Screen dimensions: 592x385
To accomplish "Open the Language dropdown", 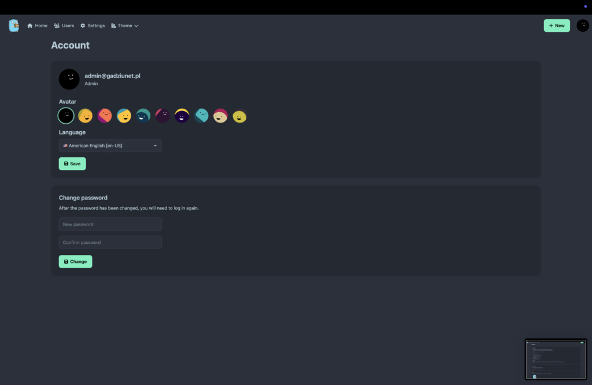I will pyautogui.click(x=110, y=146).
